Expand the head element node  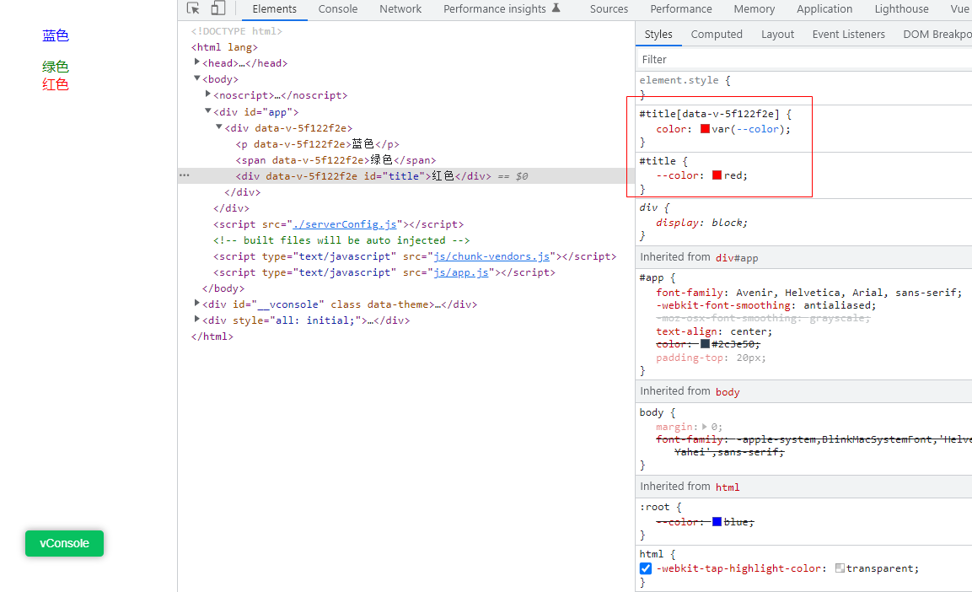(x=196, y=62)
